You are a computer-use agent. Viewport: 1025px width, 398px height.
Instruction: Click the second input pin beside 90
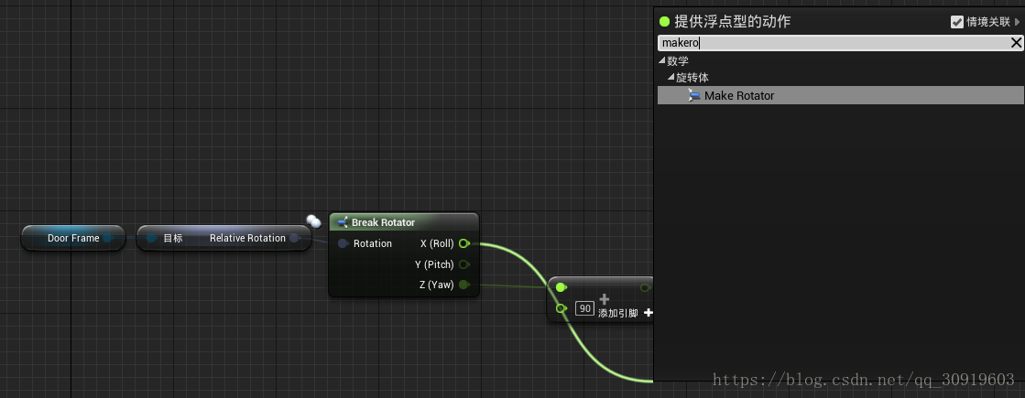pos(561,308)
